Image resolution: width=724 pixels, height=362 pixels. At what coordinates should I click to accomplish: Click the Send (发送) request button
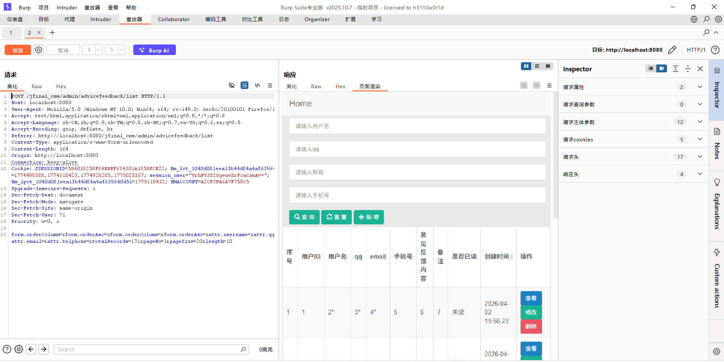[x=18, y=50]
